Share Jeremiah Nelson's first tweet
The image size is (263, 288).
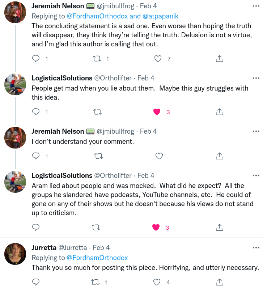point(220,59)
